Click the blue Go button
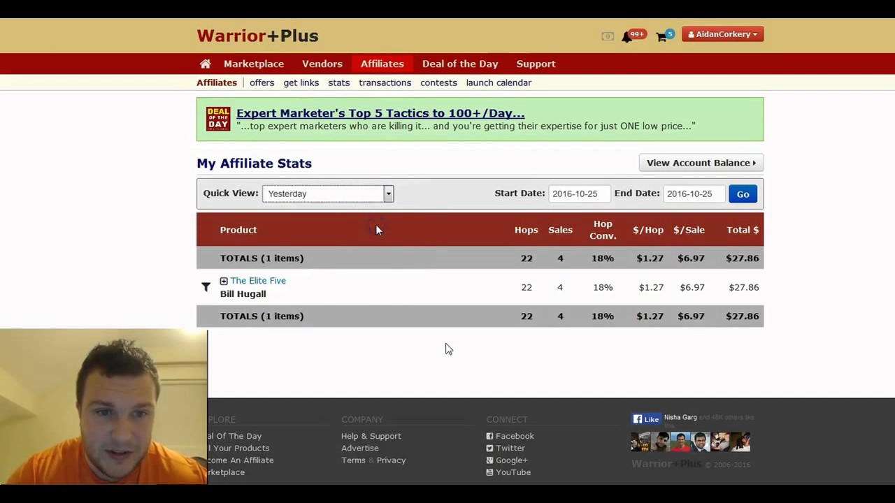 point(743,194)
